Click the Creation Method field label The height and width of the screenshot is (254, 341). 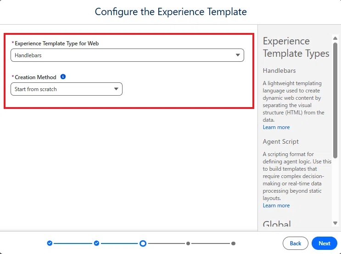(x=35, y=77)
